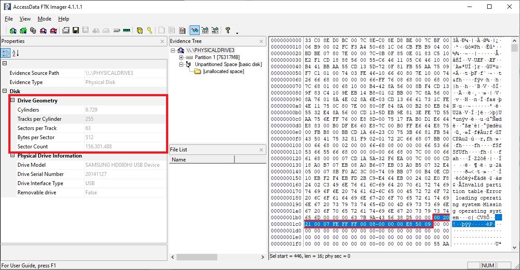This screenshot has height=270, width=520.
Task: Click the Export Logical Image toolbar icon
Action: (85, 31)
